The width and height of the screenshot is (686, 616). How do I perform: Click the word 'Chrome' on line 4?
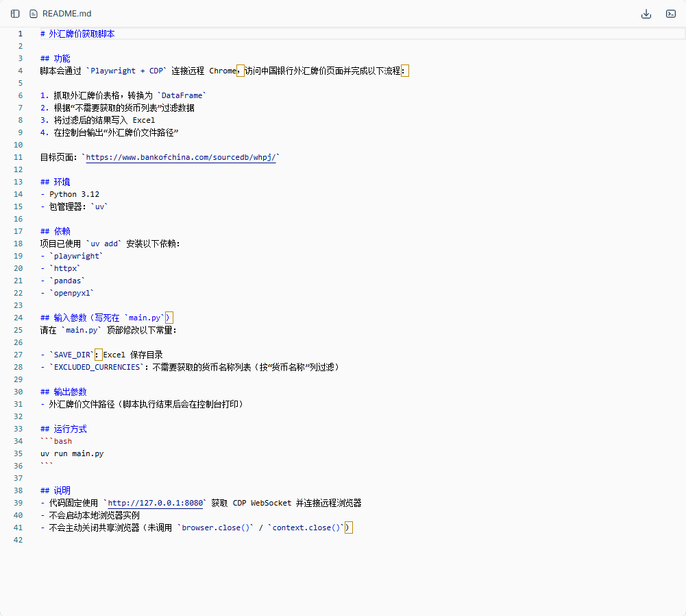pos(223,71)
